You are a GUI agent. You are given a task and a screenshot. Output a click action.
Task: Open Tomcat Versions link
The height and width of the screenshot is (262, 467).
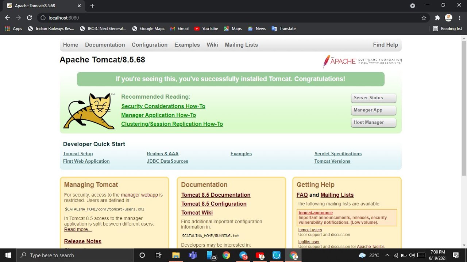click(332, 161)
